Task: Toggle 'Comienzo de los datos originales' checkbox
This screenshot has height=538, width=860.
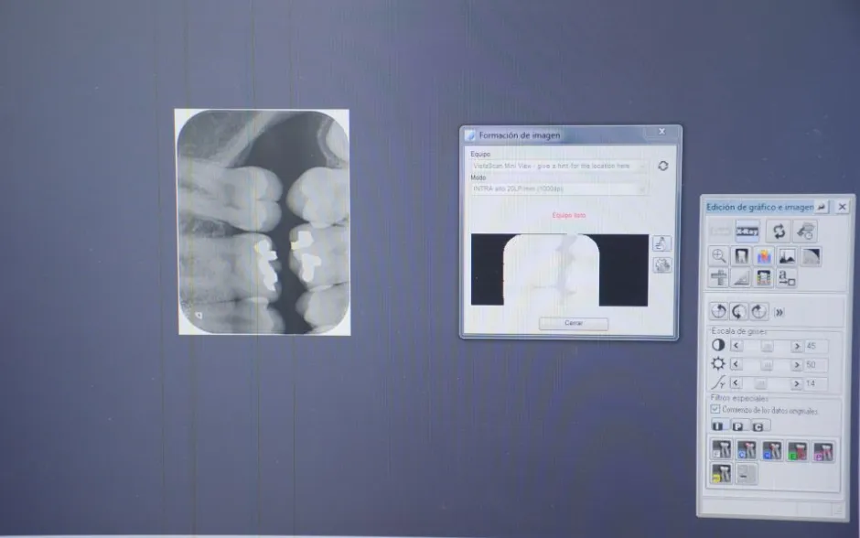Action: point(716,410)
